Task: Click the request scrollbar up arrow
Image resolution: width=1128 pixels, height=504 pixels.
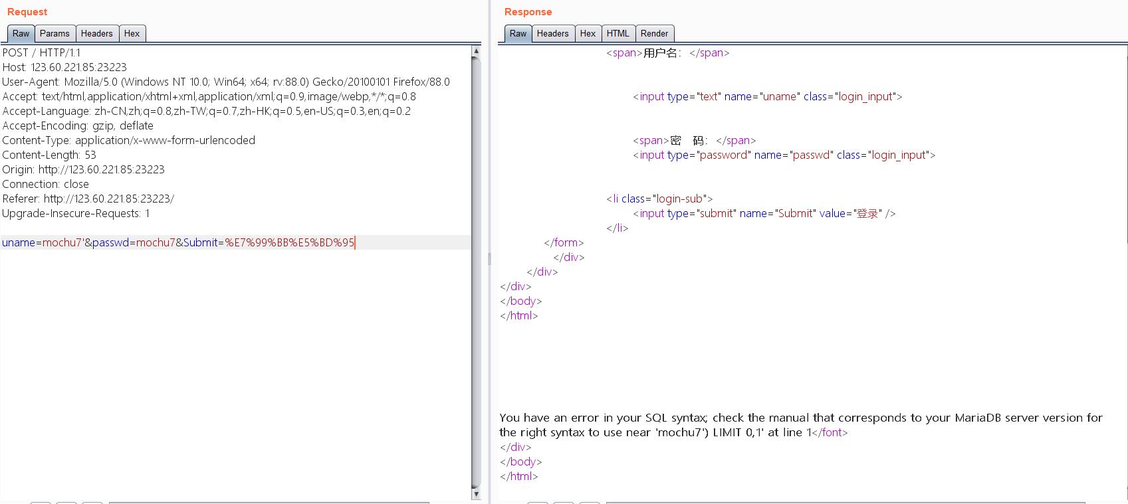Action: [476, 51]
